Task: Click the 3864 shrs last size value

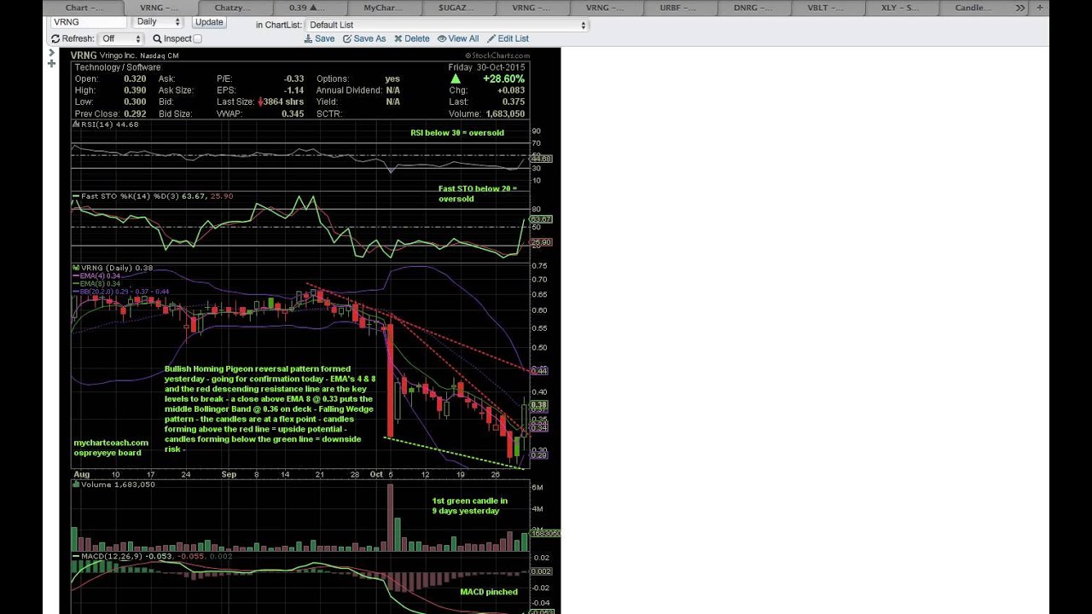Action: click(x=284, y=101)
